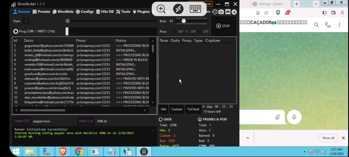Open a new tab in Brave
The image size is (349, 157).
(x=296, y=4)
